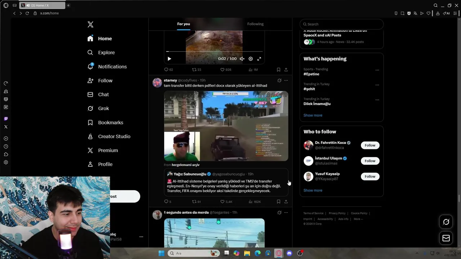Go to Home in X sidebar

click(x=100, y=38)
